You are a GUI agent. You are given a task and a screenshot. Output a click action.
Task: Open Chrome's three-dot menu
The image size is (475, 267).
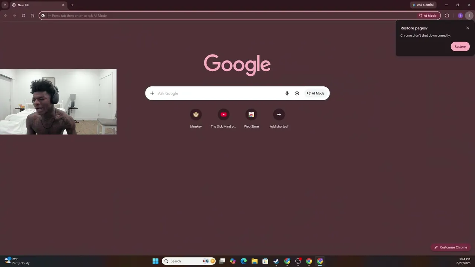[469, 16]
